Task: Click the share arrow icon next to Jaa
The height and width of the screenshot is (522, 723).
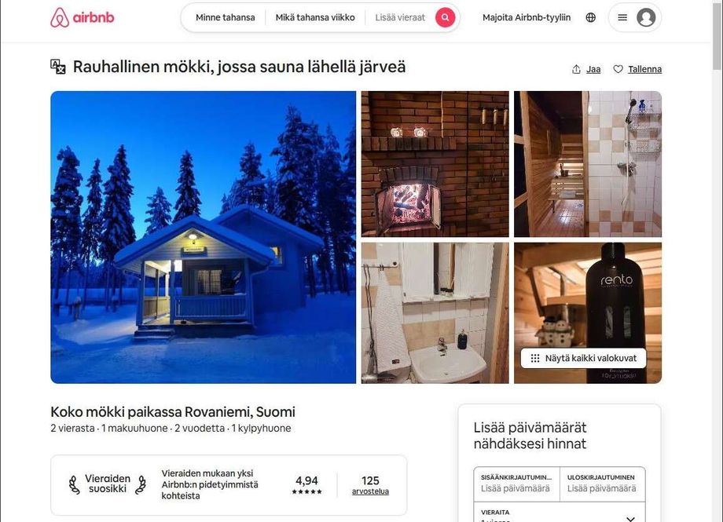Action: click(576, 69)
